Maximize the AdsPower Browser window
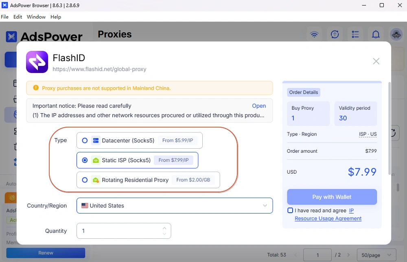Image resolution: width=407 pixels, height=262 pixels. point(382,5)
